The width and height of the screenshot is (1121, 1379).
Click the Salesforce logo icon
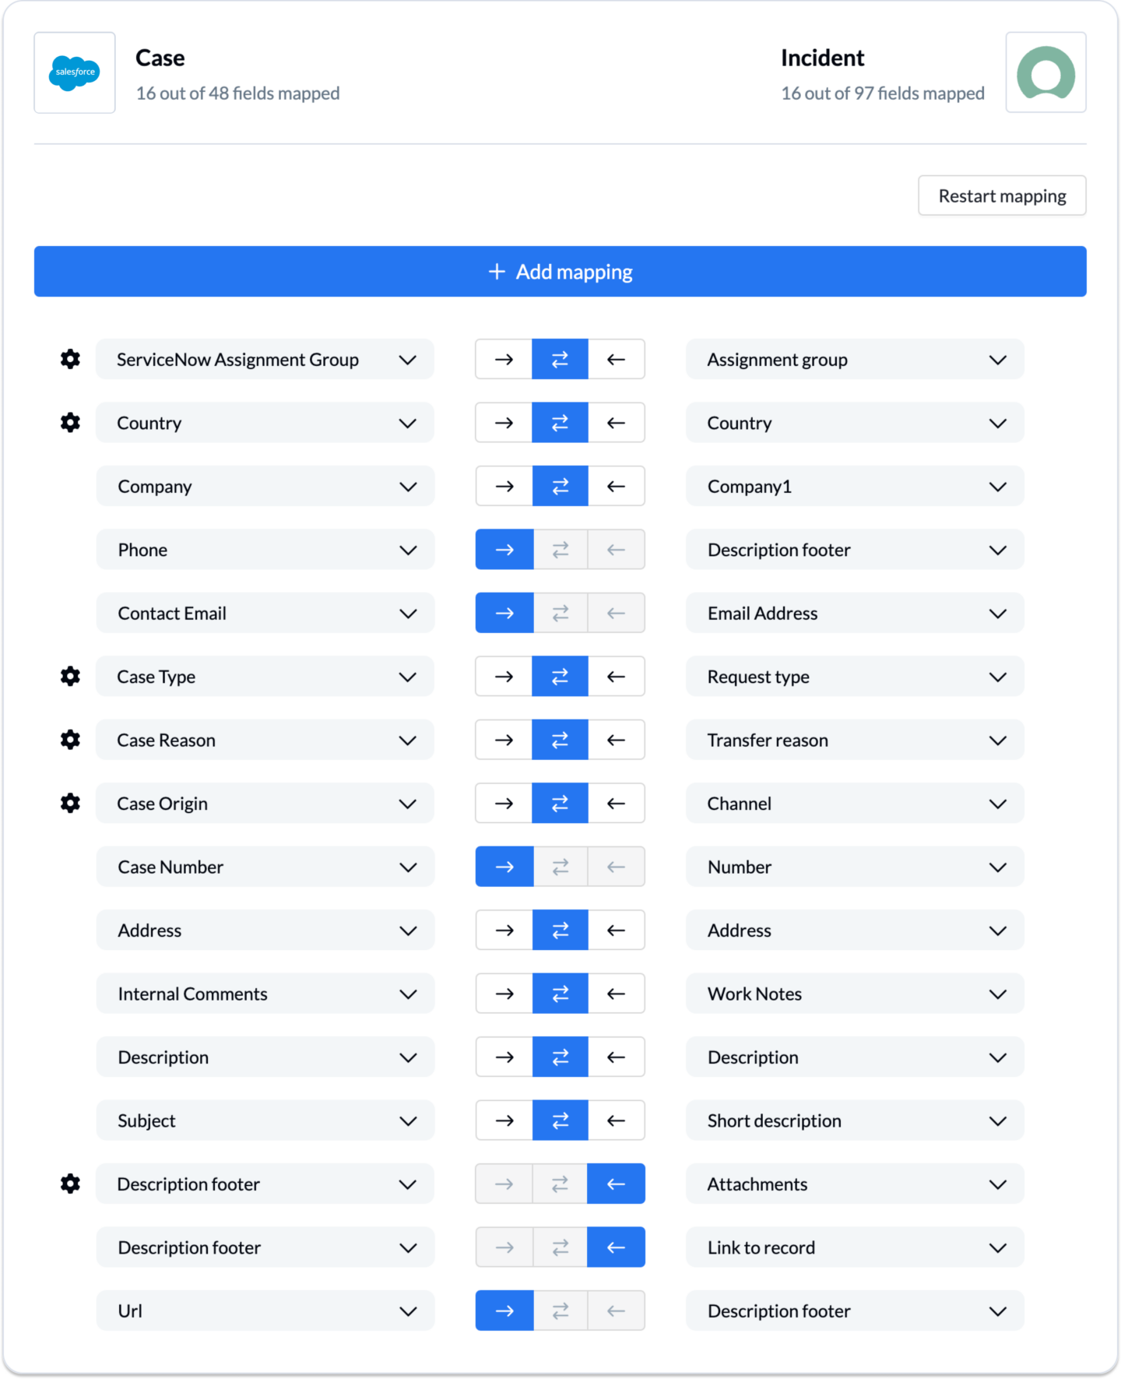[74, 72]
